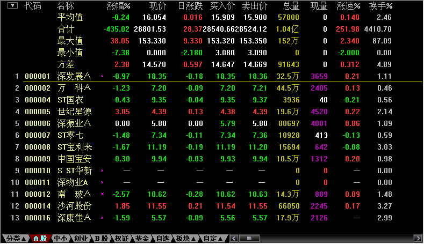This screenshot has height=244, width=424.
Task: Sort by 名称 column header
Action: point(66,6)
